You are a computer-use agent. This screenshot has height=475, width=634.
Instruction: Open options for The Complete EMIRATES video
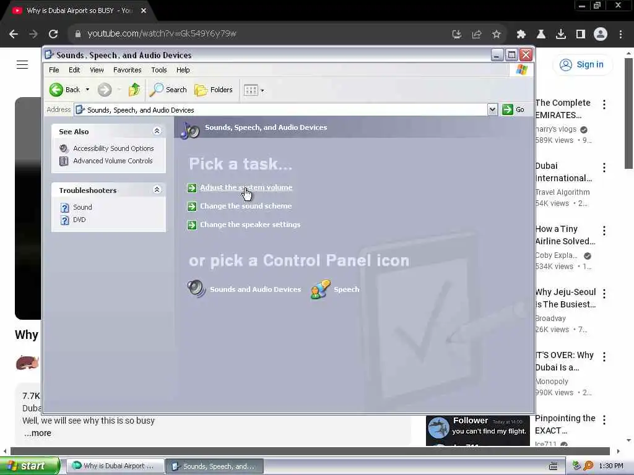pos(604,104)
